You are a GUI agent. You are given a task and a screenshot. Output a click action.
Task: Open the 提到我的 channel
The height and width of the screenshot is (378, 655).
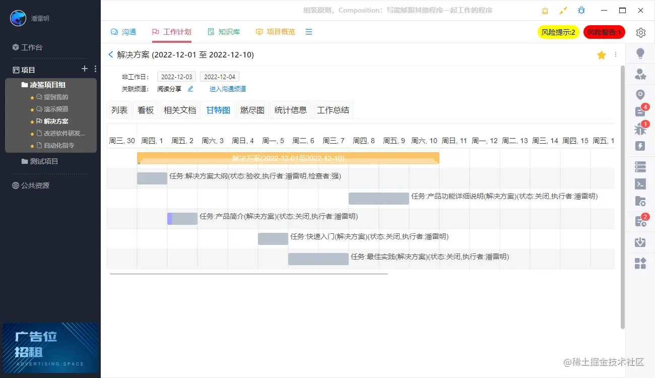[52, 97]
